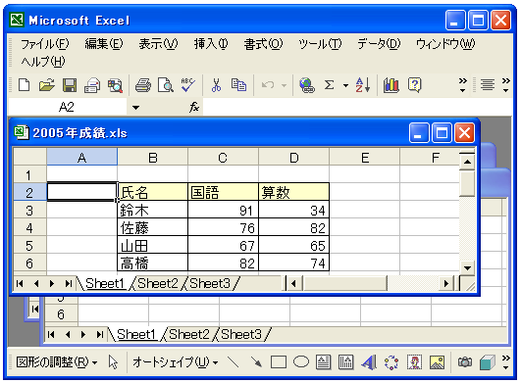This screenshot has width=521, height=383.
Task: Click the New workbook icon
Action: (x=25, y=85)
